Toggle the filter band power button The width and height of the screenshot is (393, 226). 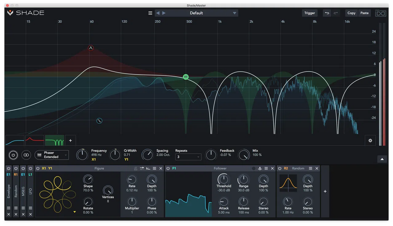pos(13,155)
